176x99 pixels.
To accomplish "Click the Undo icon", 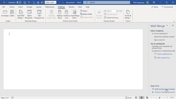I will pyautogui.click(x=29, y=2).
